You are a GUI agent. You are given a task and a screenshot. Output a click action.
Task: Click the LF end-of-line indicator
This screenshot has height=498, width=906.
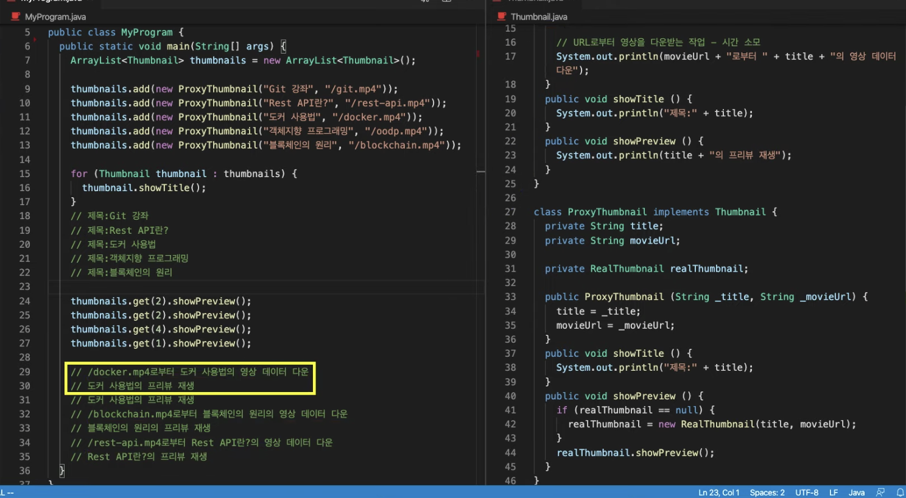[x=834, y=493]
